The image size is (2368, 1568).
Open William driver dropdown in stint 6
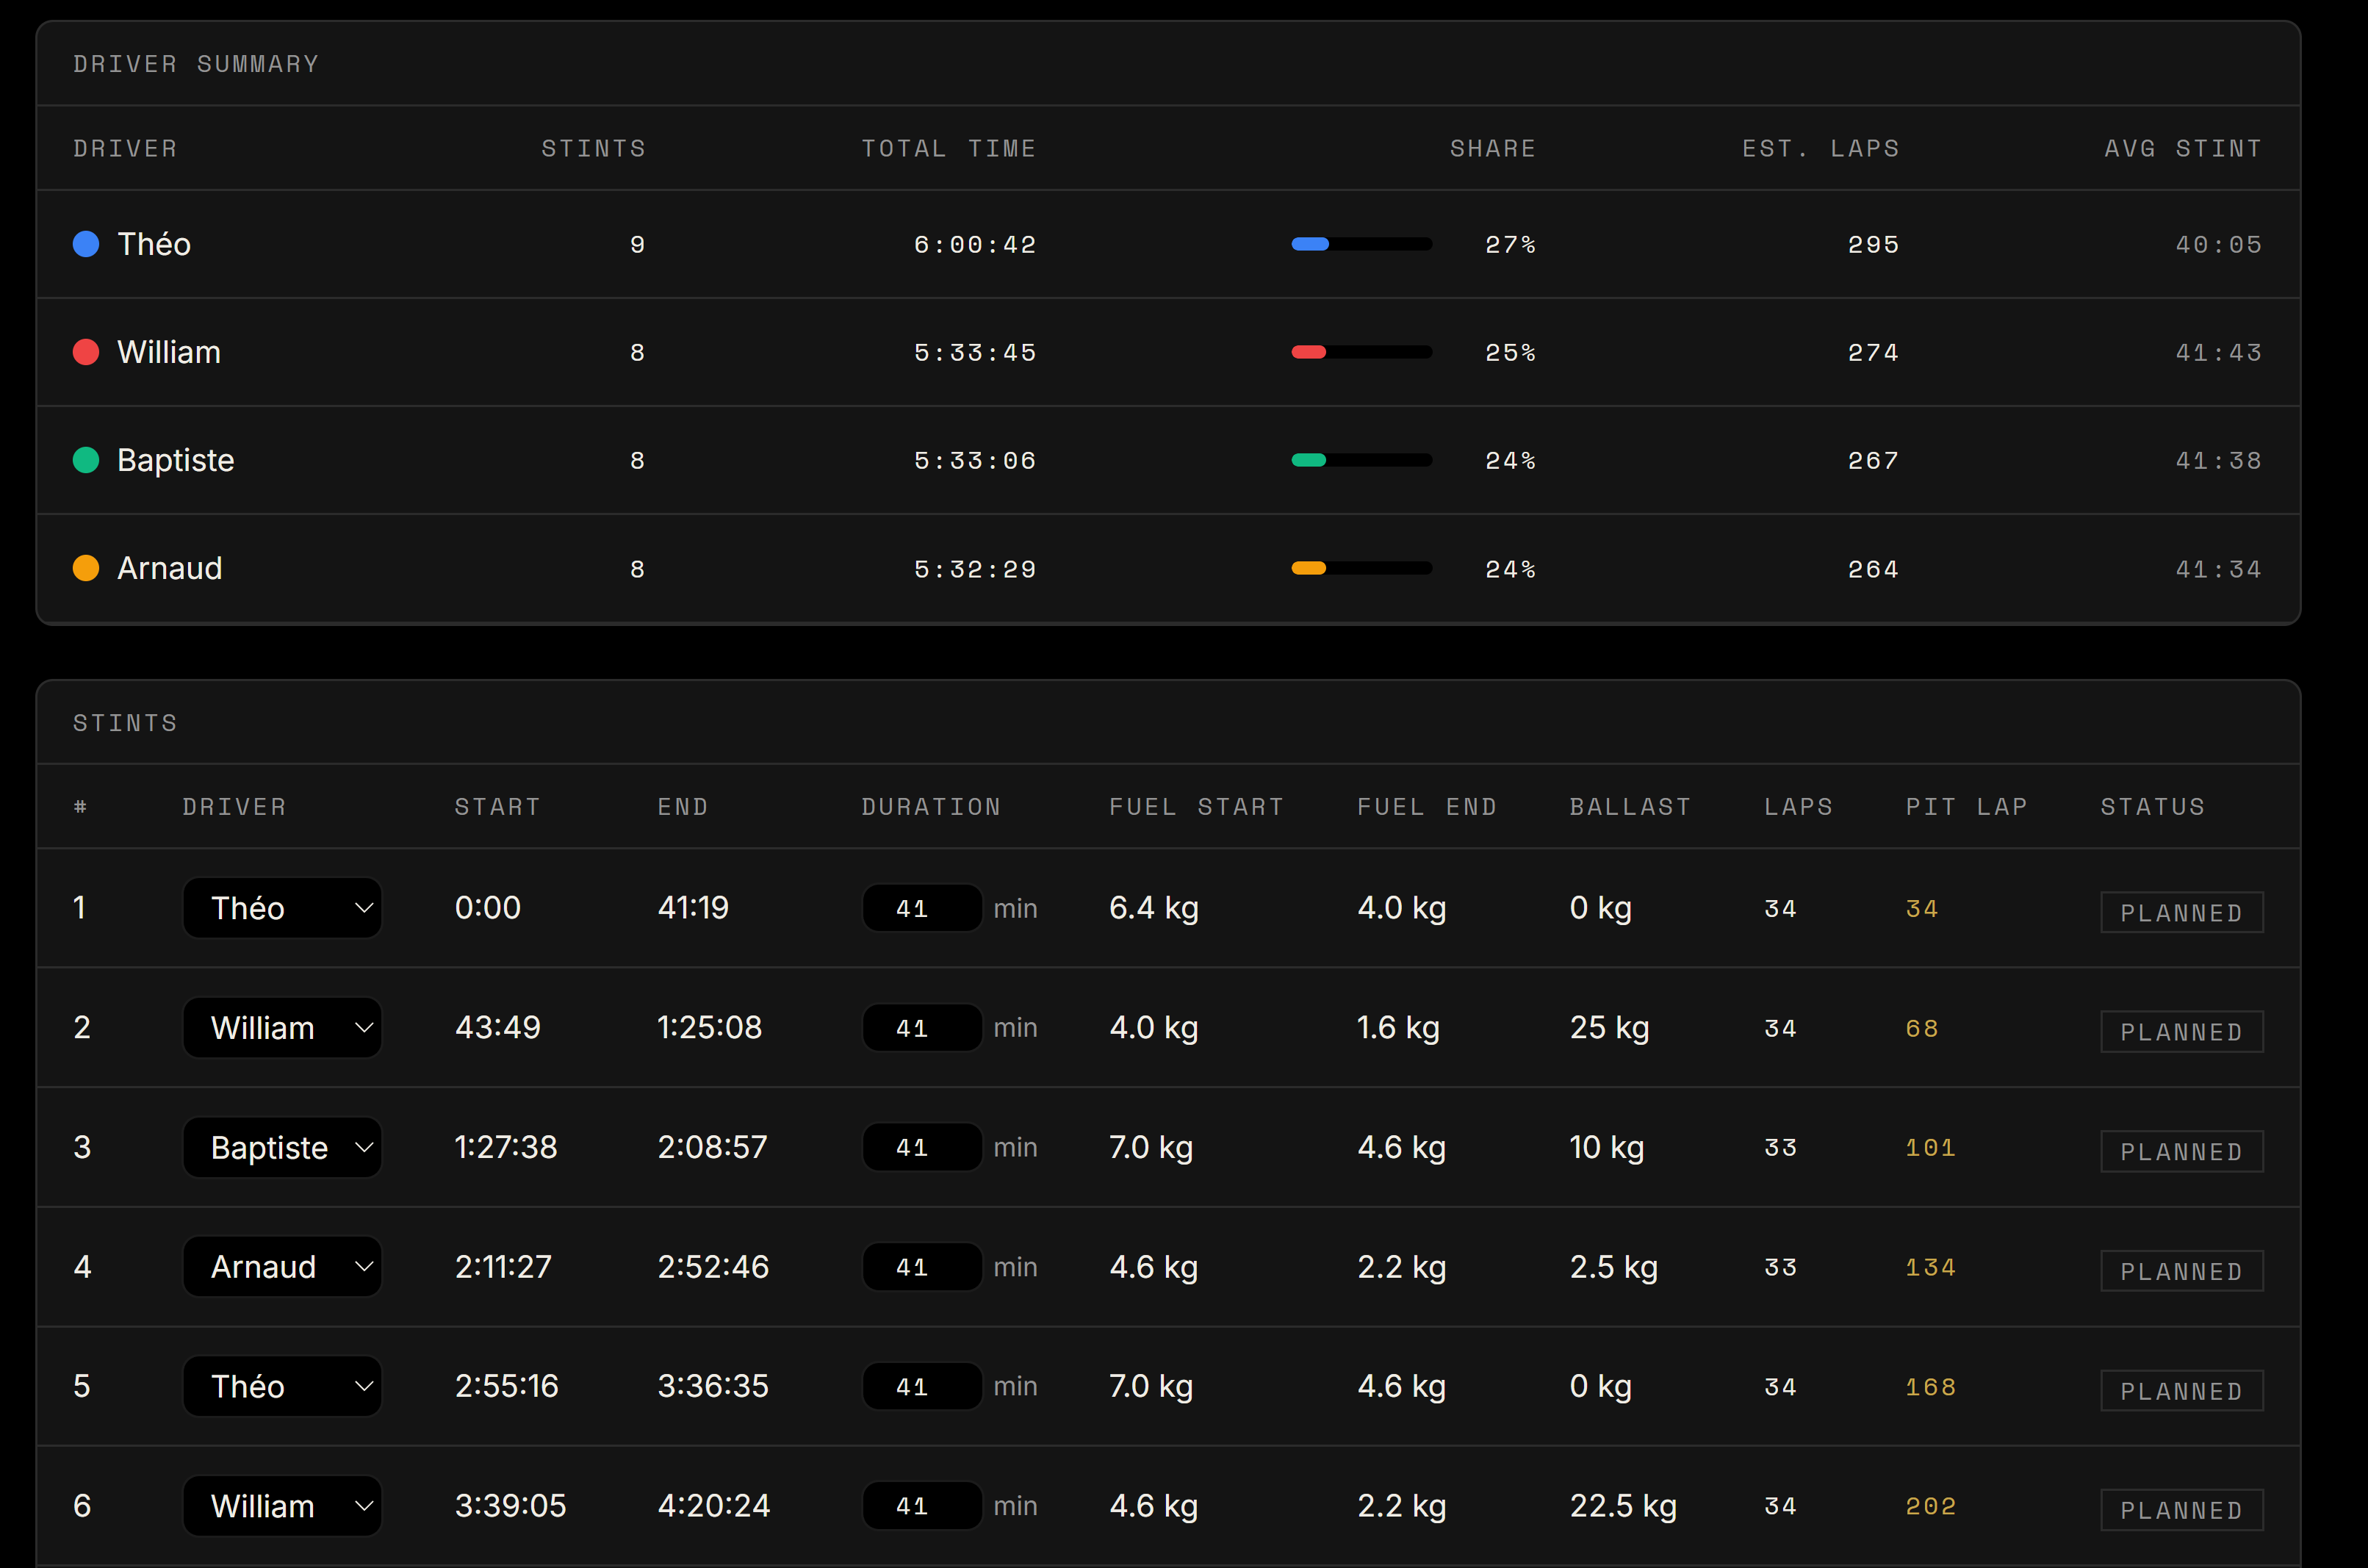point(282,1506)
